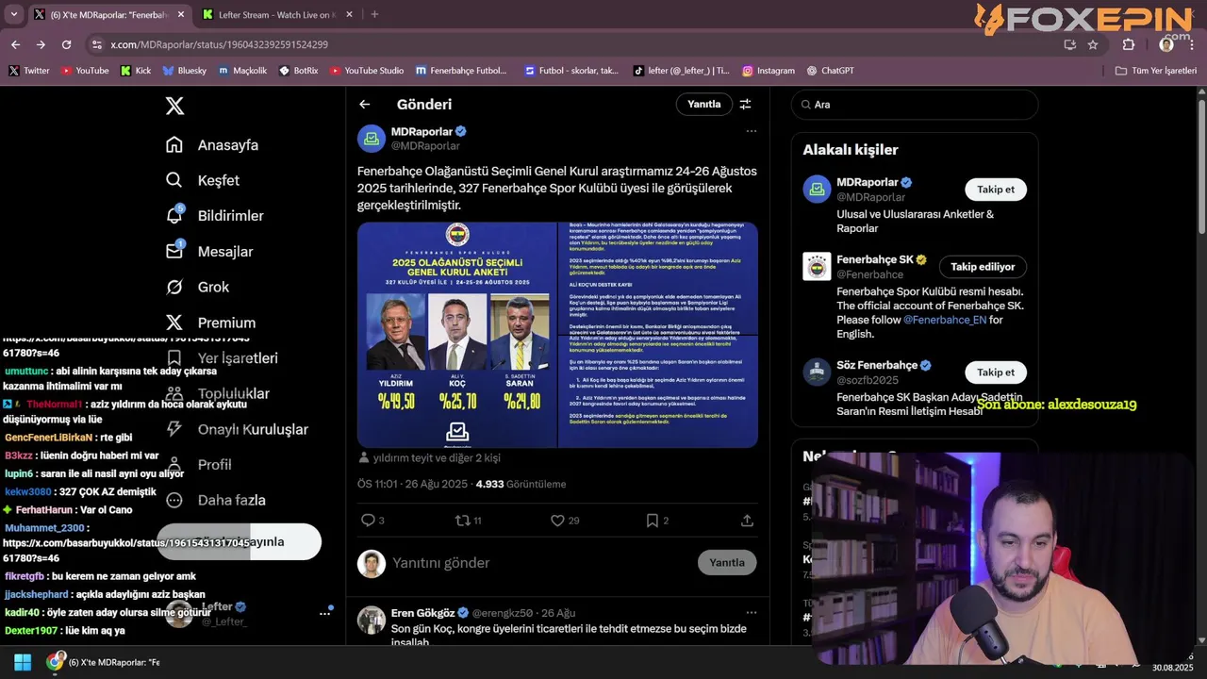
Task: Open MDRaporlar author profile name
Action: click(422, 131)
